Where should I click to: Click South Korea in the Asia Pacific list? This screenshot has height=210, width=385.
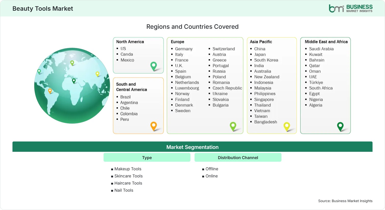tap(266, 60)
